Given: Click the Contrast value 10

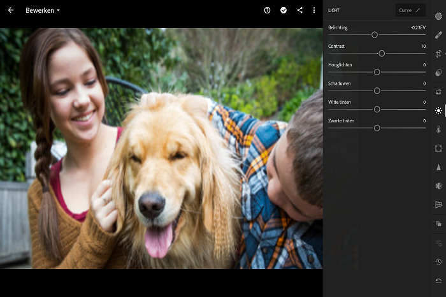Looking at the screenshot, I should coord(424,46).
